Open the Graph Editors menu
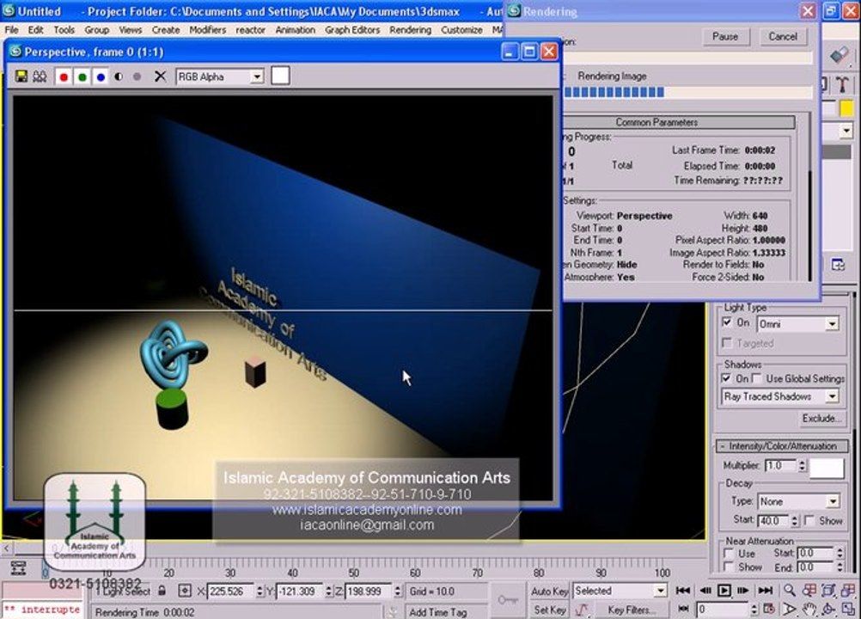Image resolution: width=861 pixels, height=619 pixels. [x=352, y=29]
